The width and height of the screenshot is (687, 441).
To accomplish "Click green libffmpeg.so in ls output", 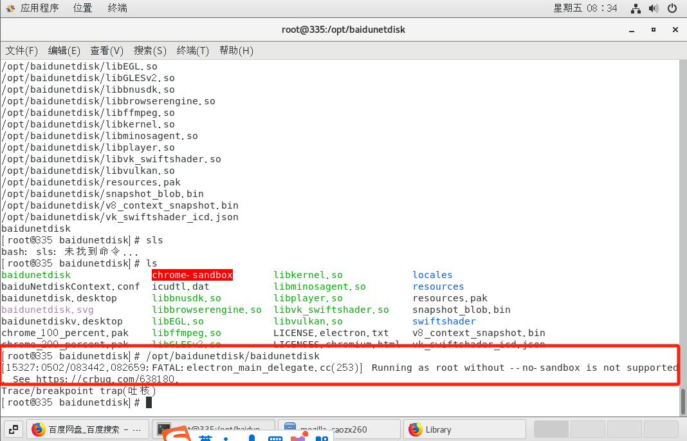I will 186,333.
